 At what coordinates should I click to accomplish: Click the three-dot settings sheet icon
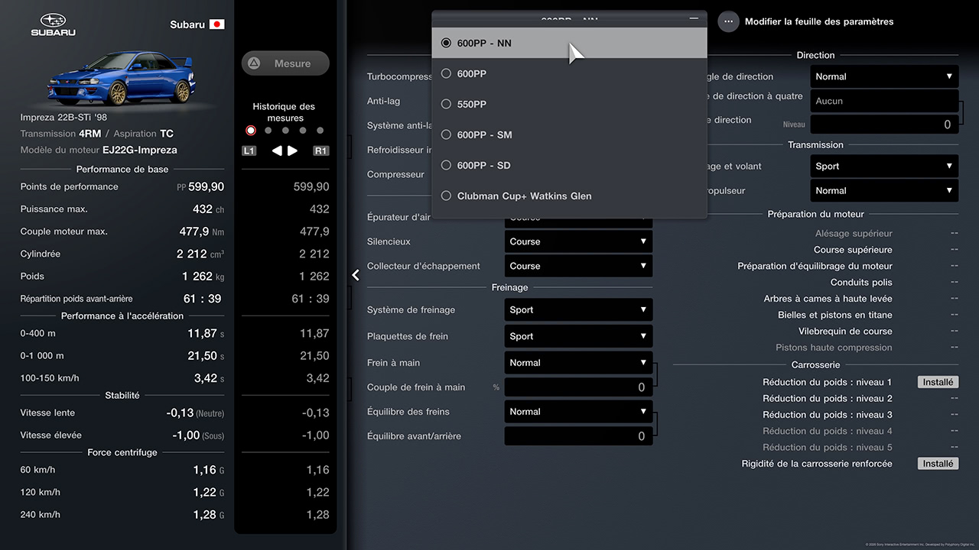tap(728, 21)
